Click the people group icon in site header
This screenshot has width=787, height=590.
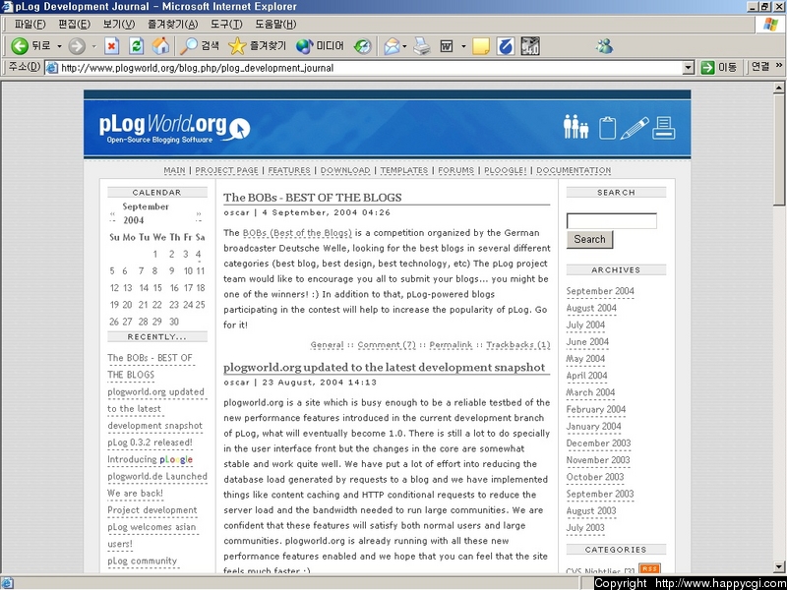[x=575, y=127]
